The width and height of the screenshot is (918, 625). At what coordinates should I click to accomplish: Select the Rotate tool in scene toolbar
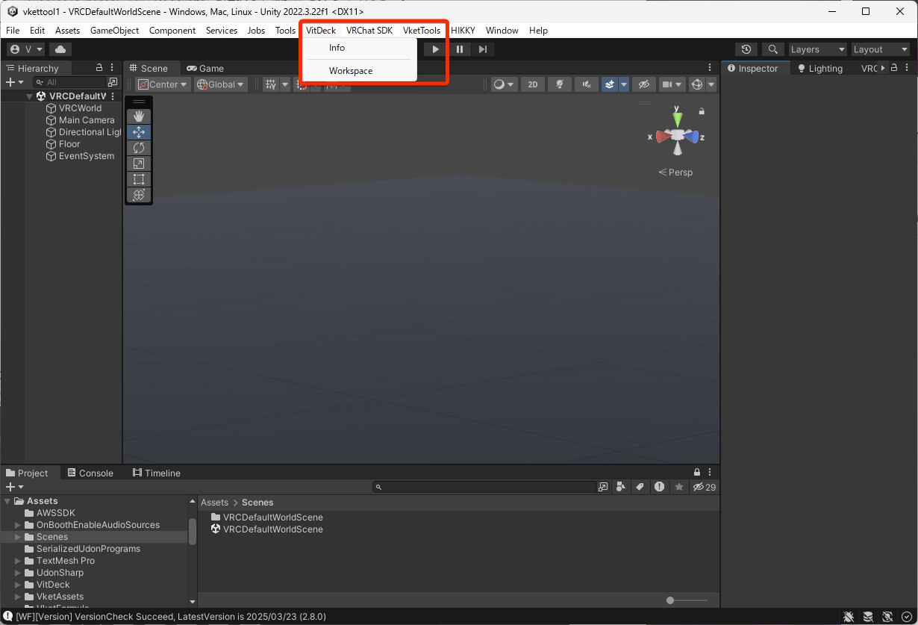click(x=139, y=148)
